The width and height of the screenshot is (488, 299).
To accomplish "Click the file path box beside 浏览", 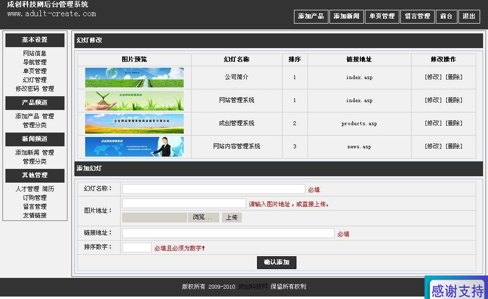I will pyautogui.click(x=155, y=217).
